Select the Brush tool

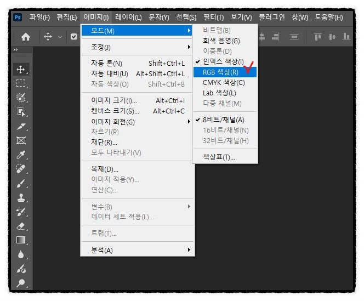pos(21,183)
